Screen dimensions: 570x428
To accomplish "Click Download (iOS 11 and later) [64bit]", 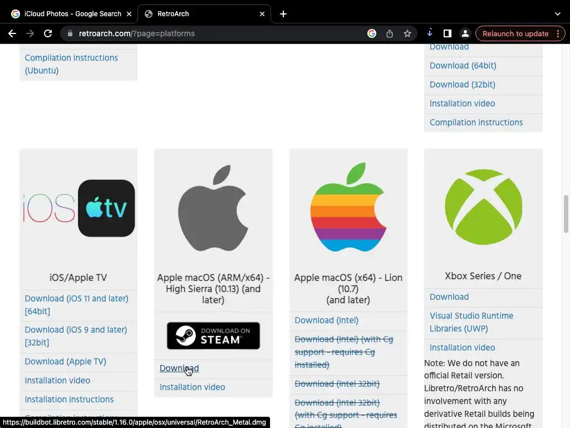I will (x=76, y=305).
